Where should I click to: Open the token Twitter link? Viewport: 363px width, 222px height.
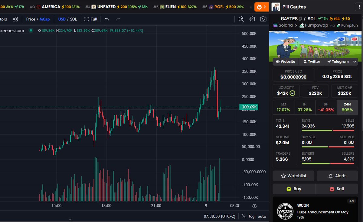pyautogui.click(x=312, y=62)
